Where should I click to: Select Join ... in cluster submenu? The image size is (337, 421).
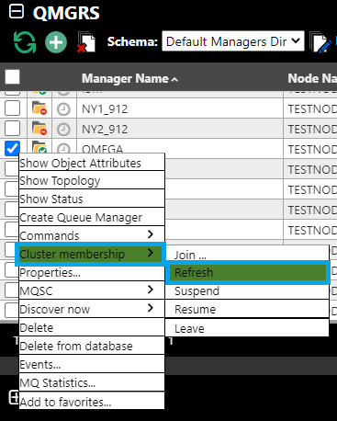point(247,254)
